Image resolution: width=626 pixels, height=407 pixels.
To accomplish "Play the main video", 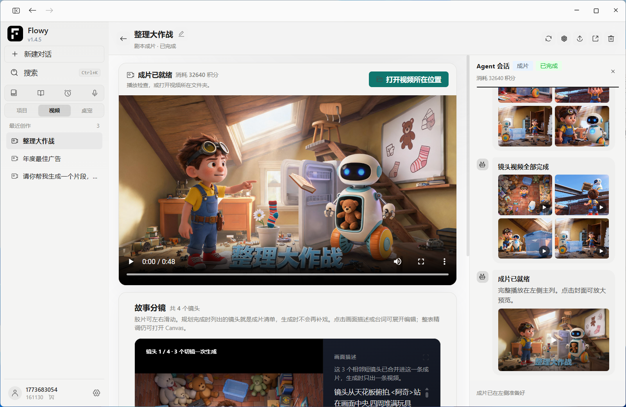I will click(x=131, y=262).
